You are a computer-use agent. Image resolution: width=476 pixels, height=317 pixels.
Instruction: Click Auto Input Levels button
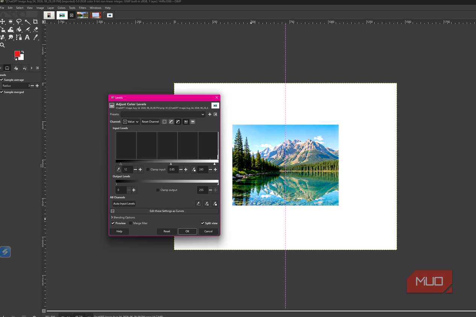(124, 204)
